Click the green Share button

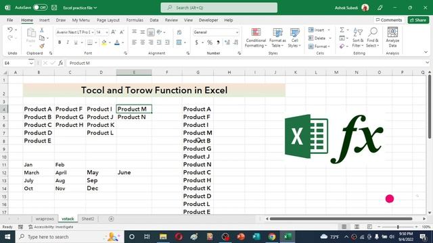tap(418, 20)
